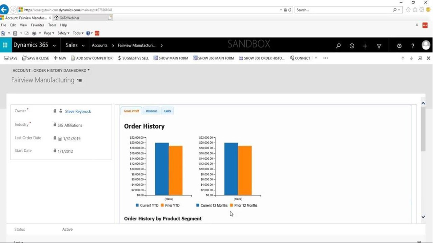Click the next record down arrow
The height and width of the screenshot is (246, 438).
tap(411, 58)
